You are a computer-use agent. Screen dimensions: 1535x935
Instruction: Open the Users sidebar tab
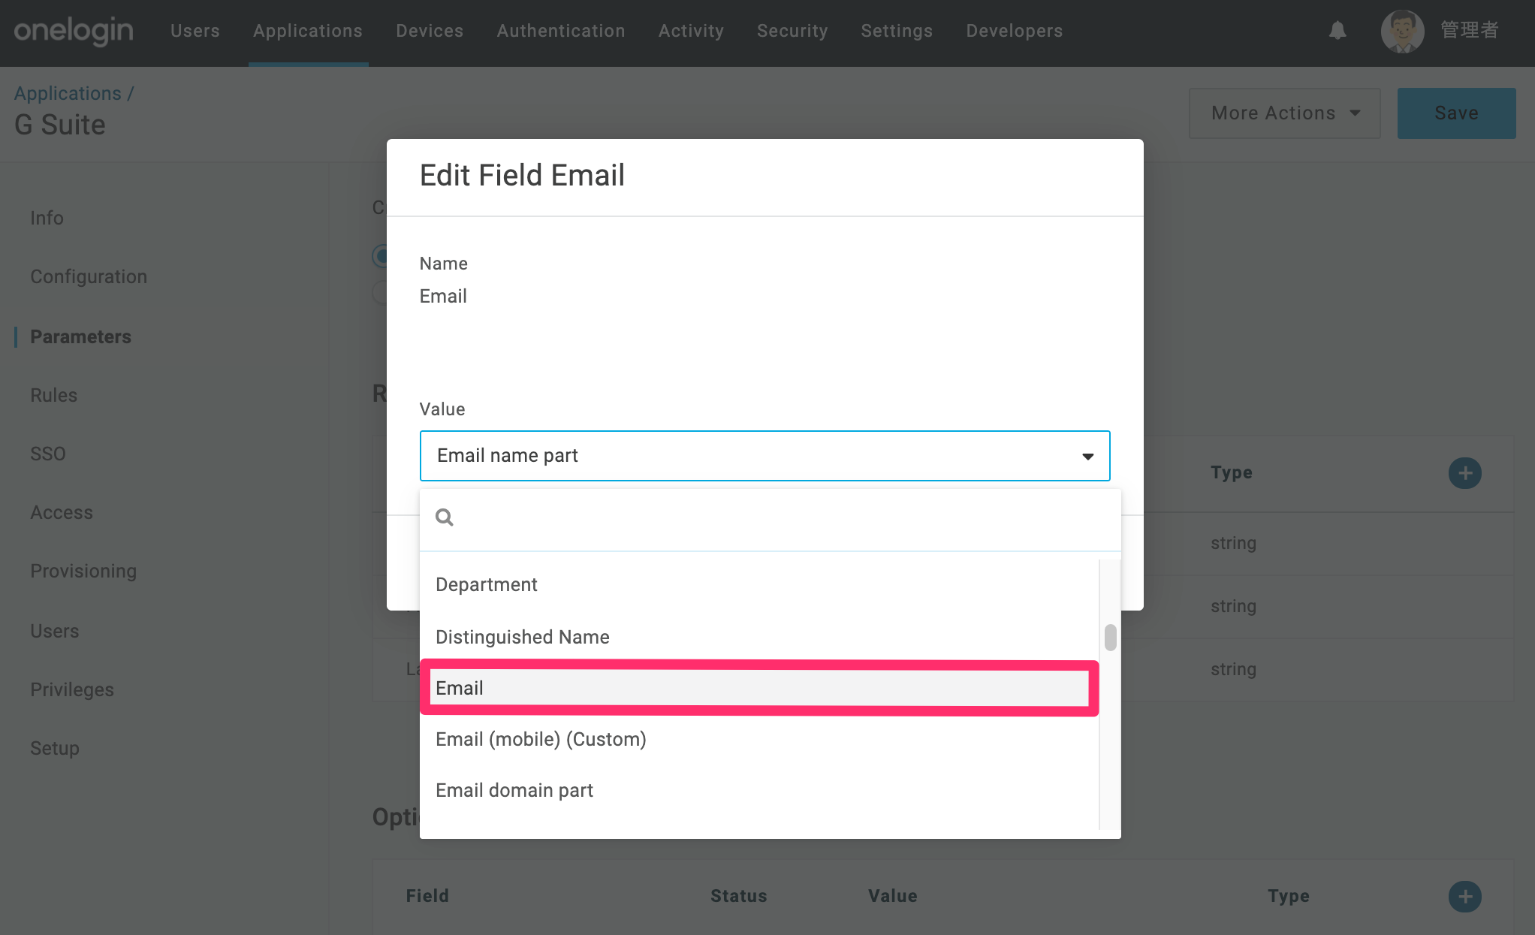(x=54, y=631)
